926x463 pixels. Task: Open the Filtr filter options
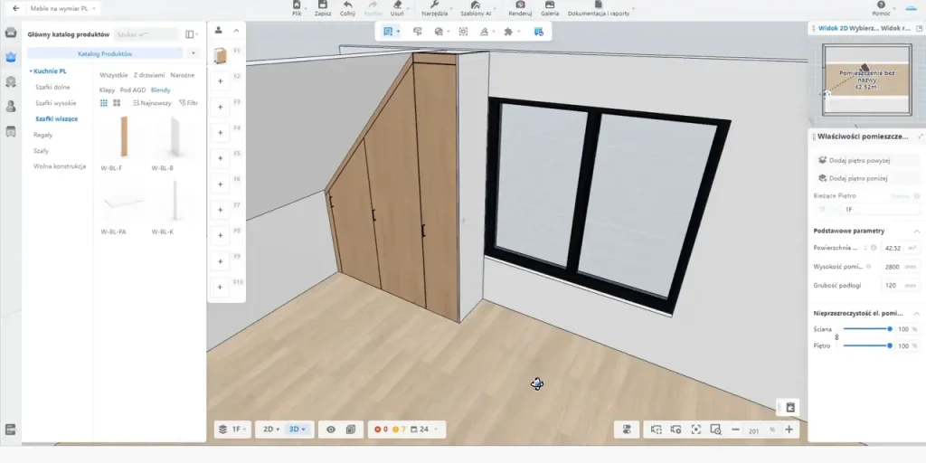pos(188,103)
